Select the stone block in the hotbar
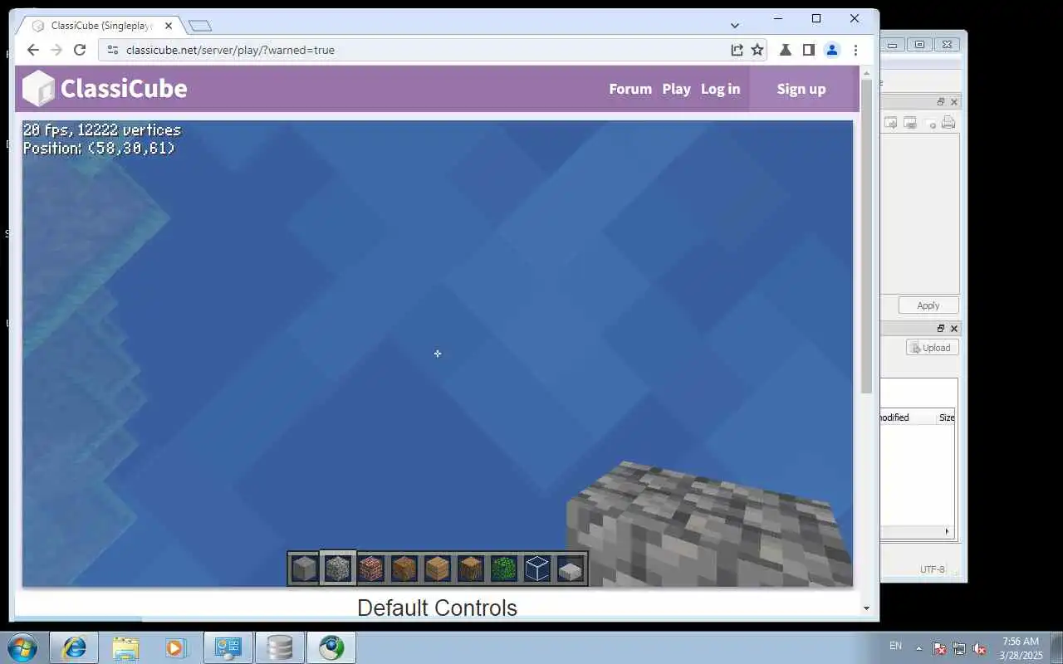The height and width of the screenshot is (664, 1063). (x=305, y=569)
